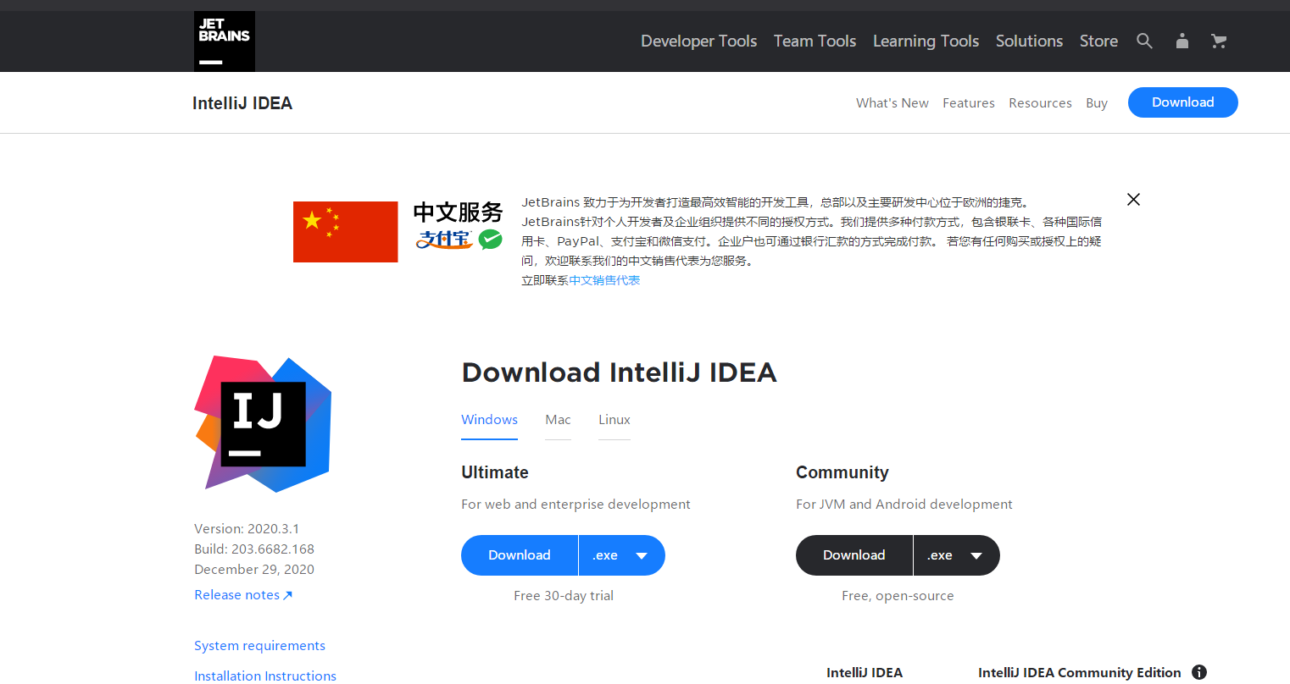Open Developer Tools menu
Viewport: 1290px width, 684px height.
(698, 41)
